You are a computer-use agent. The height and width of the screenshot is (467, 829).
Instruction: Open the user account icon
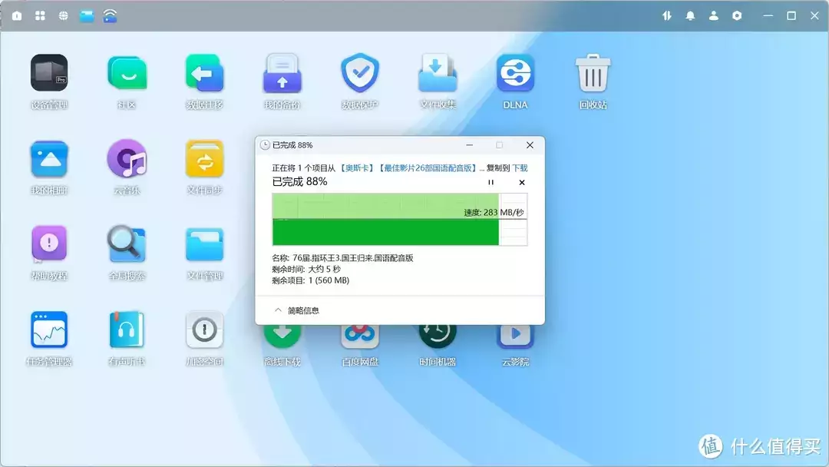coord(714,16)
